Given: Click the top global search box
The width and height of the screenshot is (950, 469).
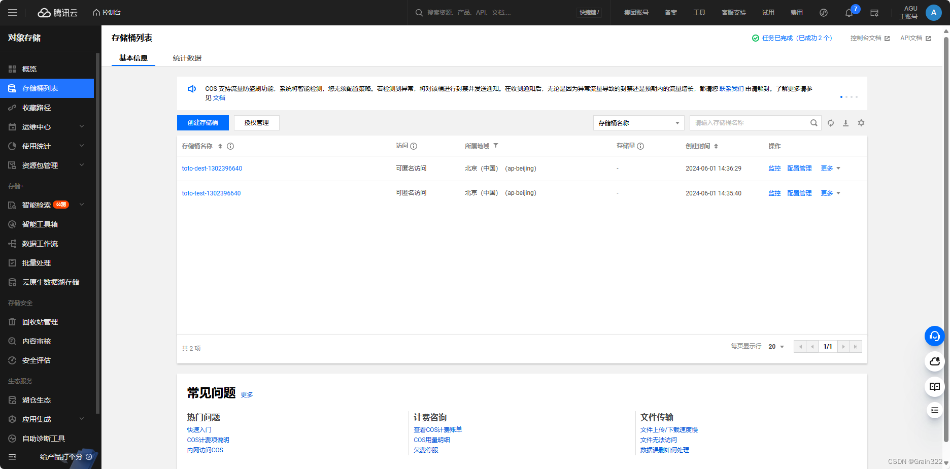Looking at the screenshot, I should click(x=507, y=13).
